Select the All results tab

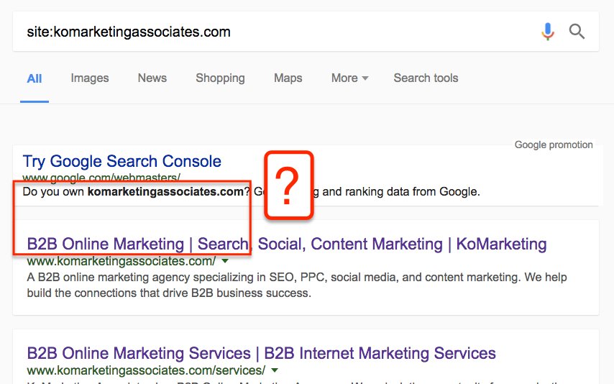pyautogui.click(x=35, y=78)
